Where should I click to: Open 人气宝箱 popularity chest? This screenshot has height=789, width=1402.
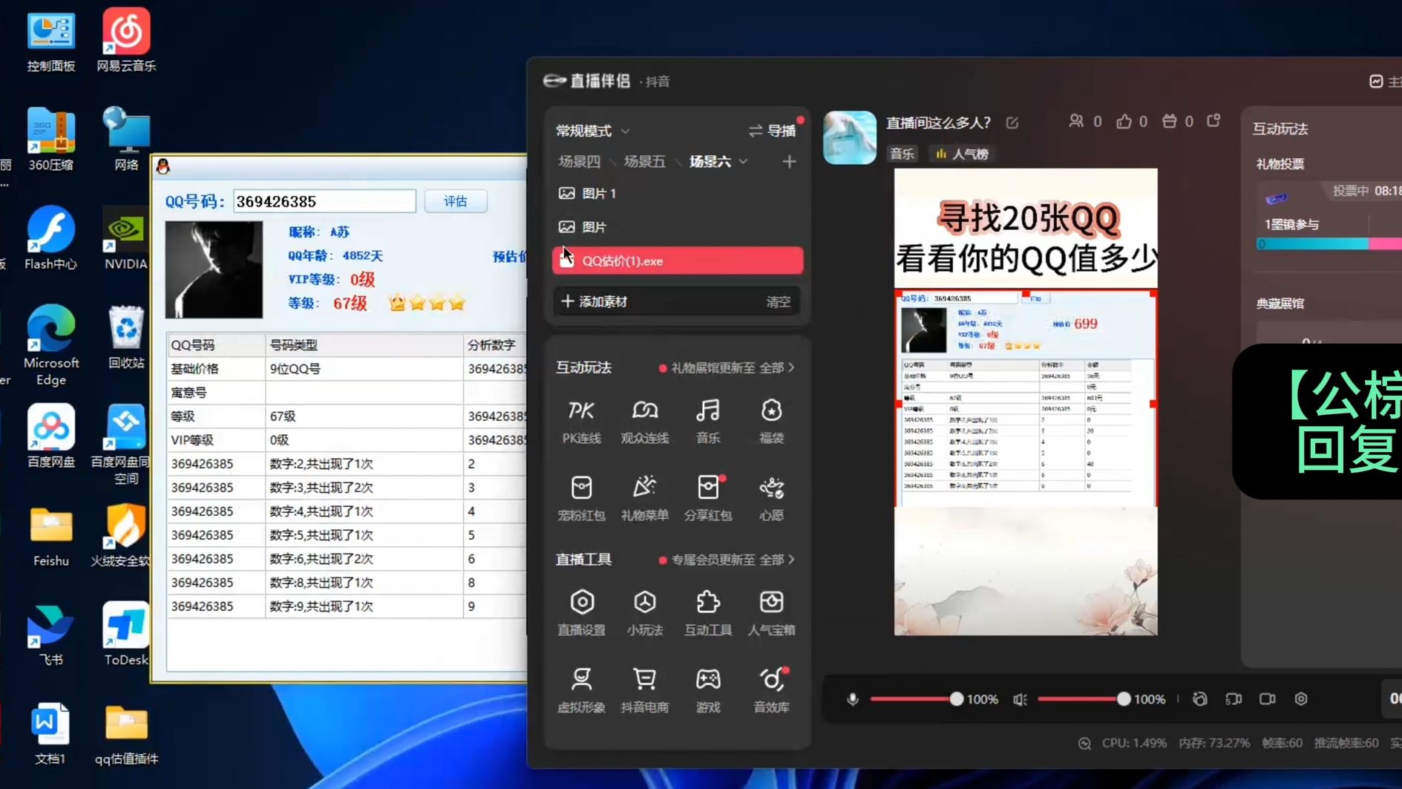click(771, 613)
